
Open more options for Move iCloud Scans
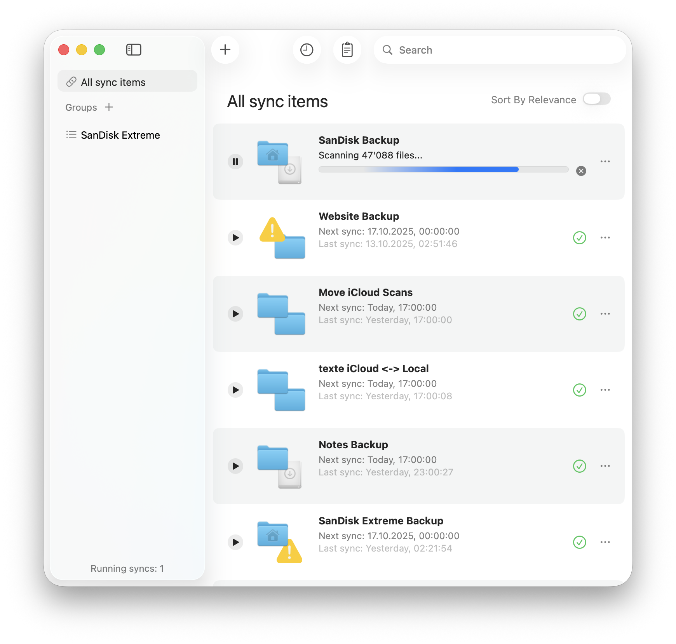tap(605, 314)
